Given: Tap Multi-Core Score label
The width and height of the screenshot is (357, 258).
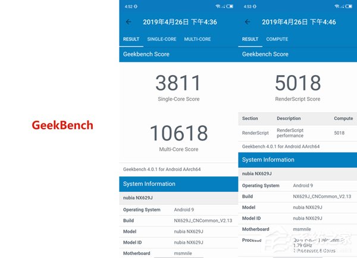Looking at the screenshot, I should (x=178, y=150).
